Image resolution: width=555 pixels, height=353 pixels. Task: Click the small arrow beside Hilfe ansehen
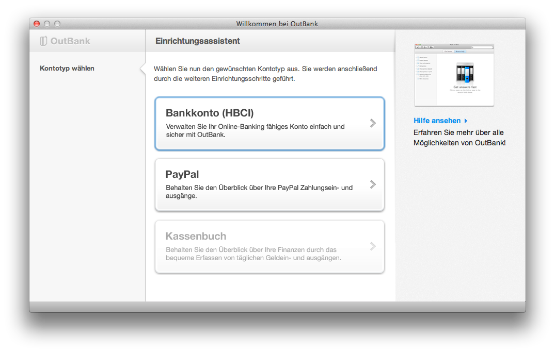[466, 121]
